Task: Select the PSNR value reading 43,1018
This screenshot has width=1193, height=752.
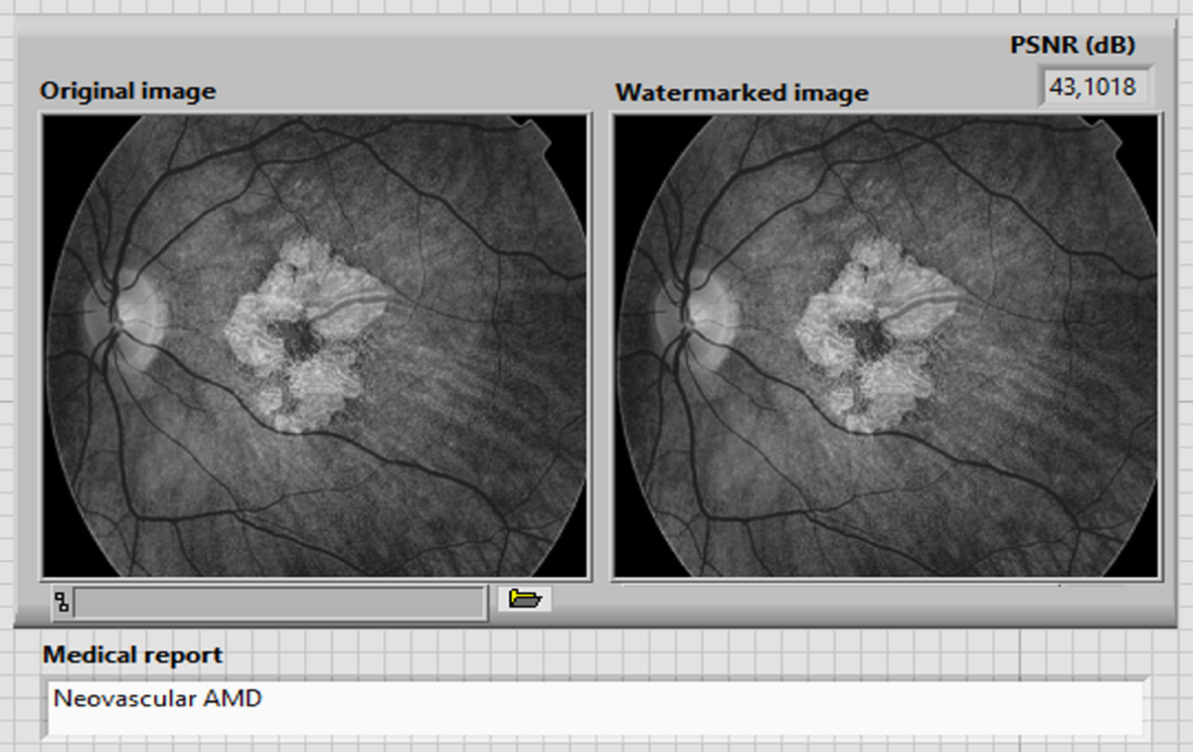Action: (x=1093, y=87)
